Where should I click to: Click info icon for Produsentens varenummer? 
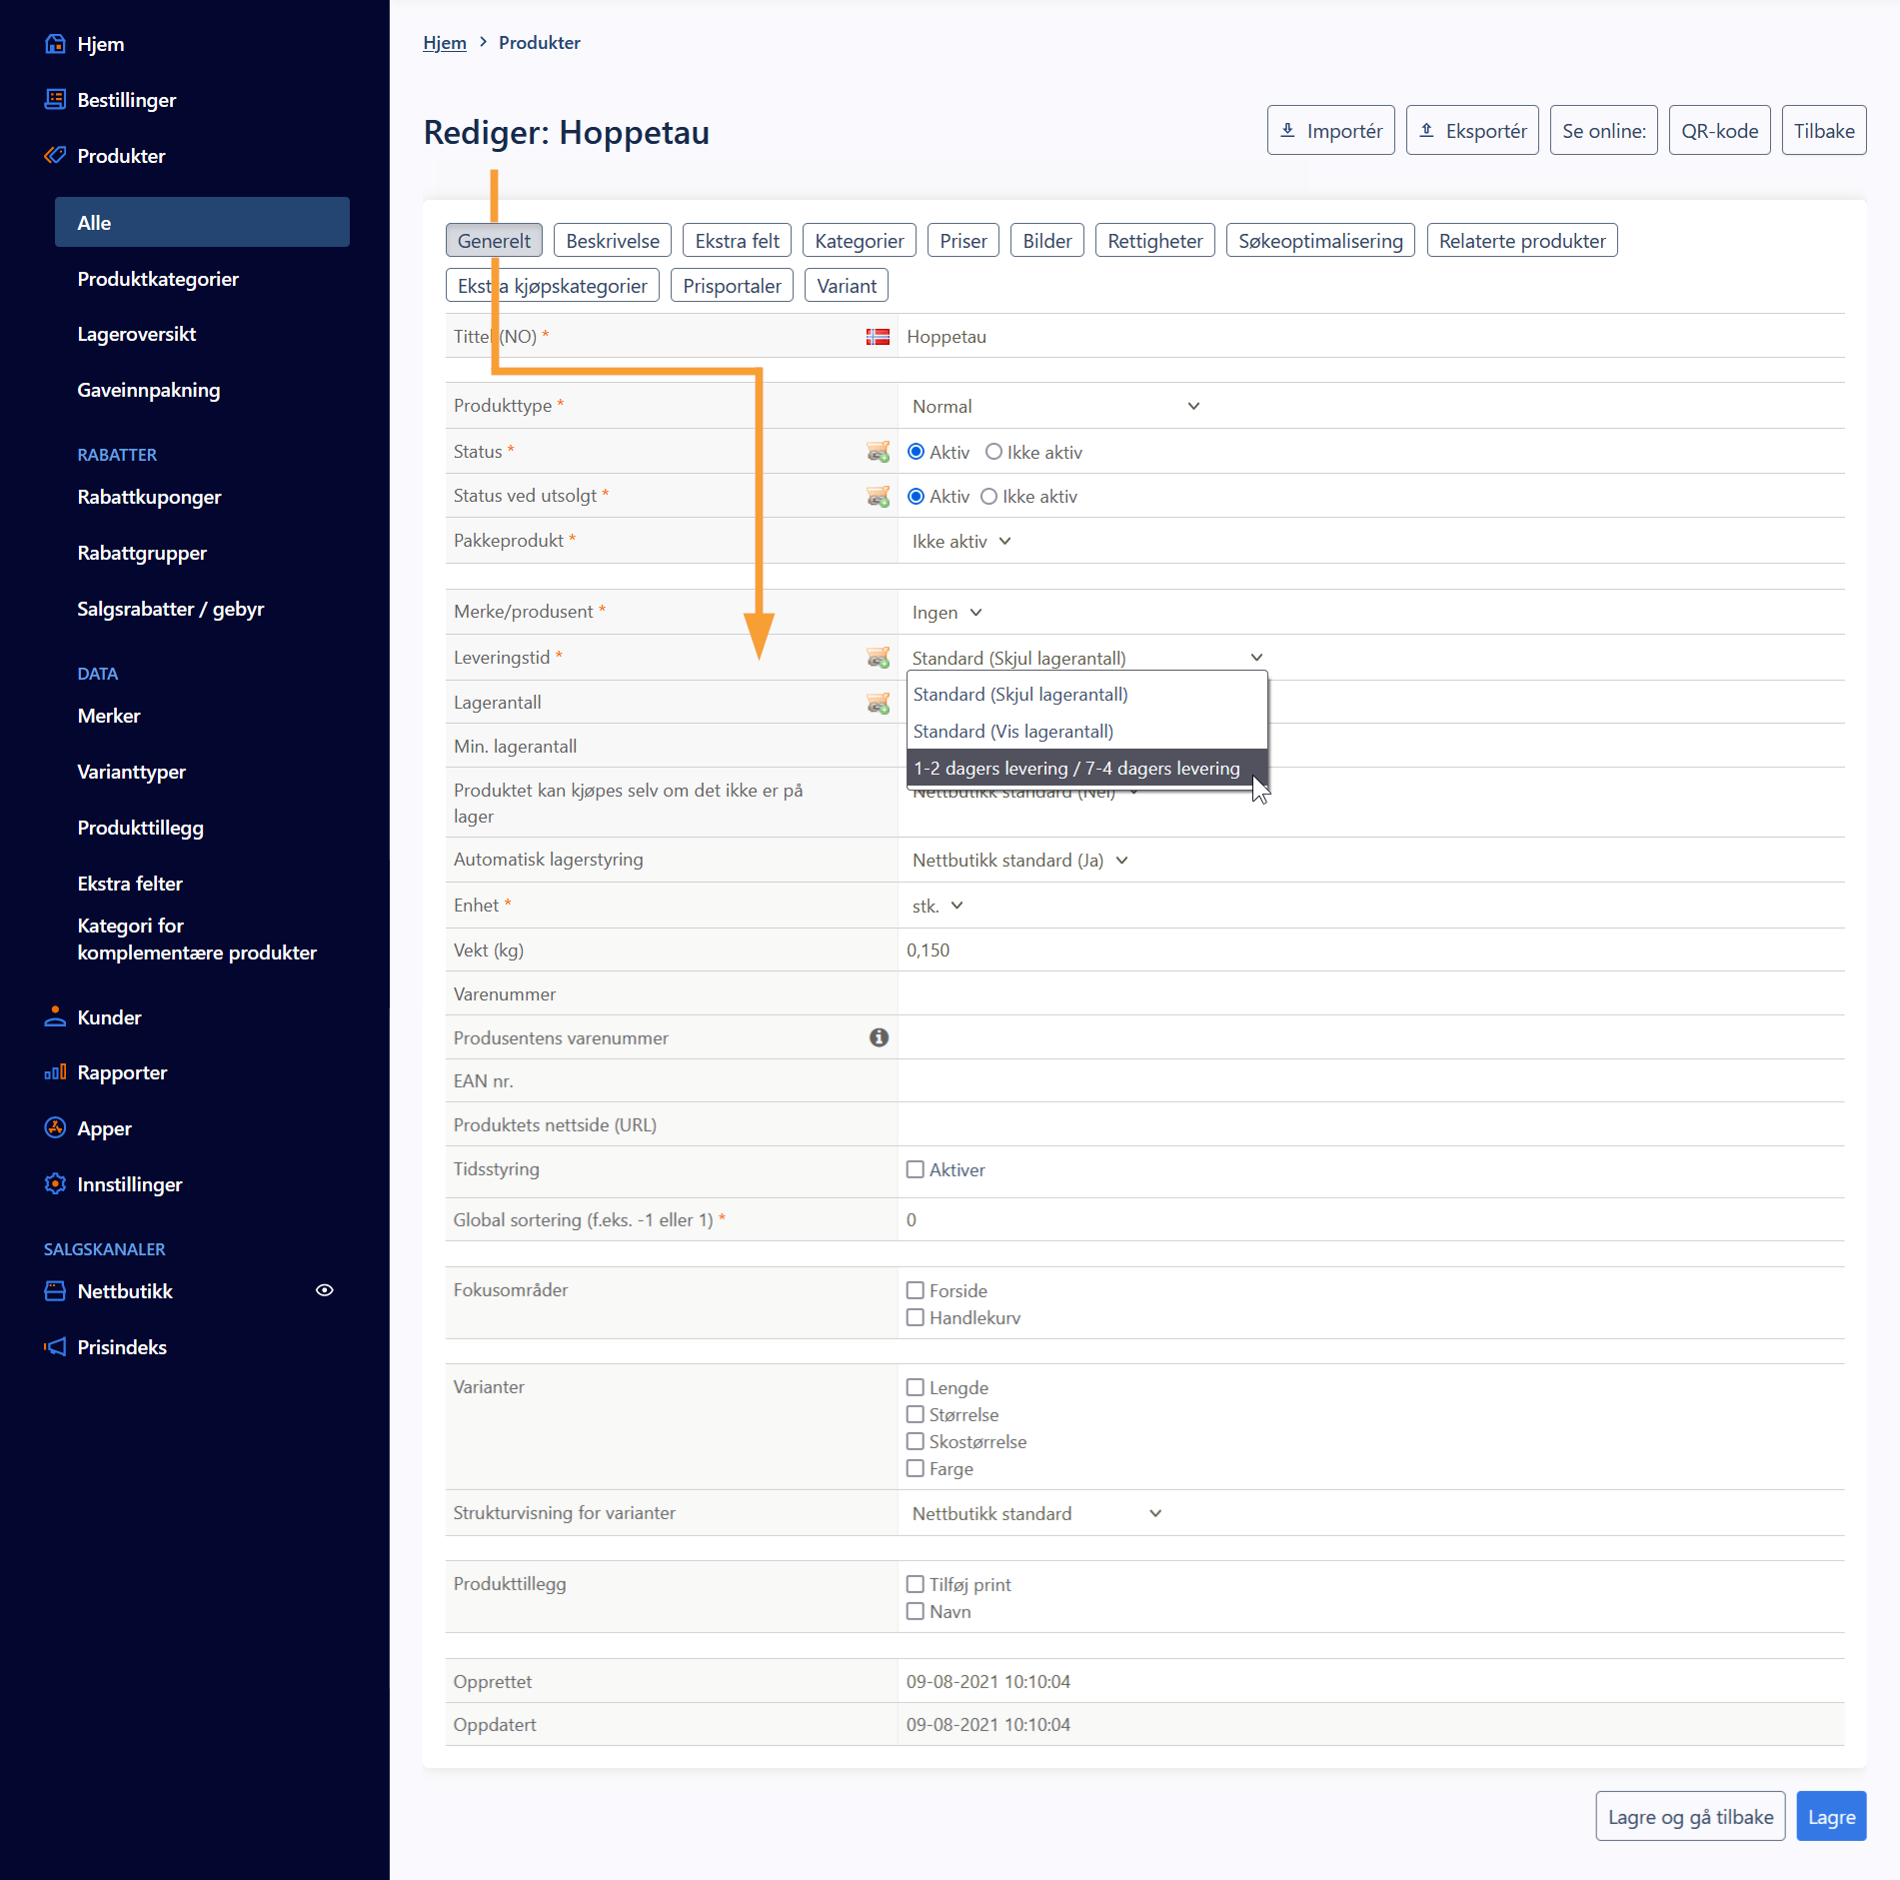(x=879, y=1037)
